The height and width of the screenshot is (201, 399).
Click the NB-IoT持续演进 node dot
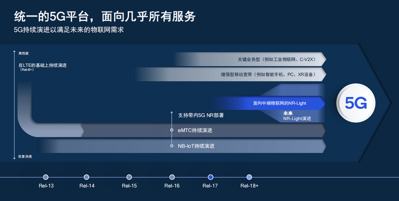[172, 146]
